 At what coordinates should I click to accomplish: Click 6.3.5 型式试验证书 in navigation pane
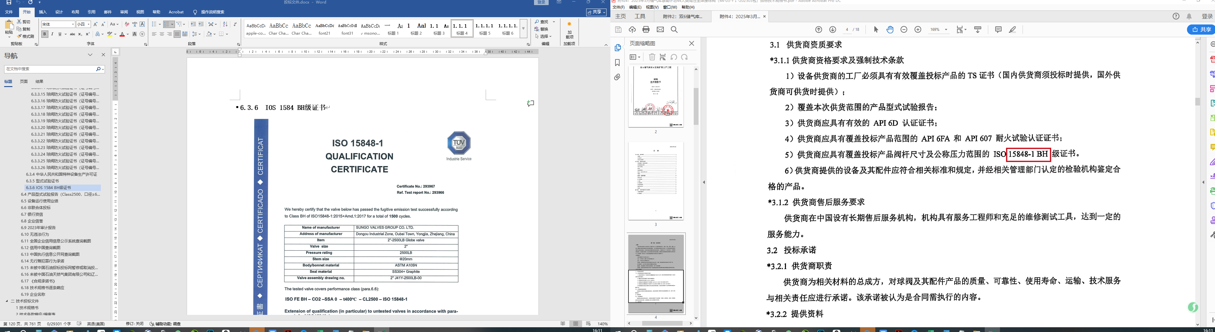[x=42, y=181]
